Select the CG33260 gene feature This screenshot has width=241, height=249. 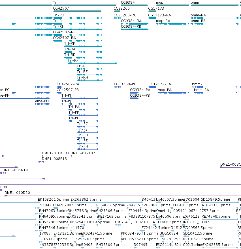coord(117,11)
